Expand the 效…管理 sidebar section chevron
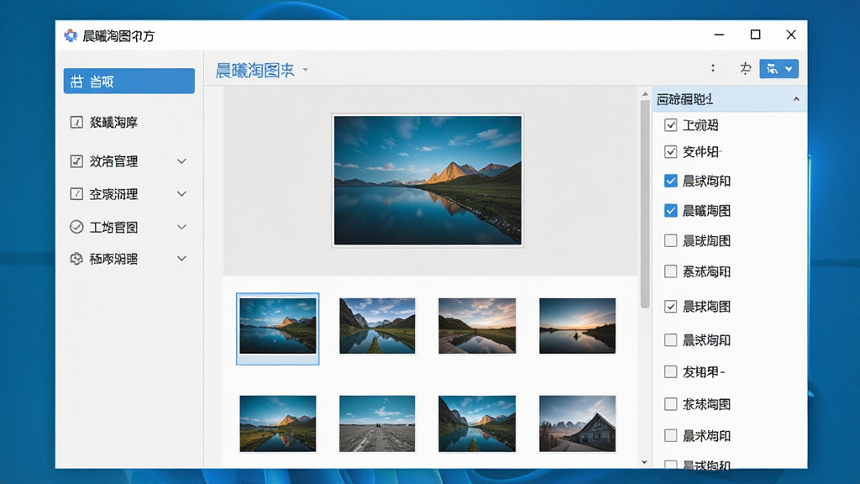The height and width of the screenshot is (484, 860). point(181,161)
